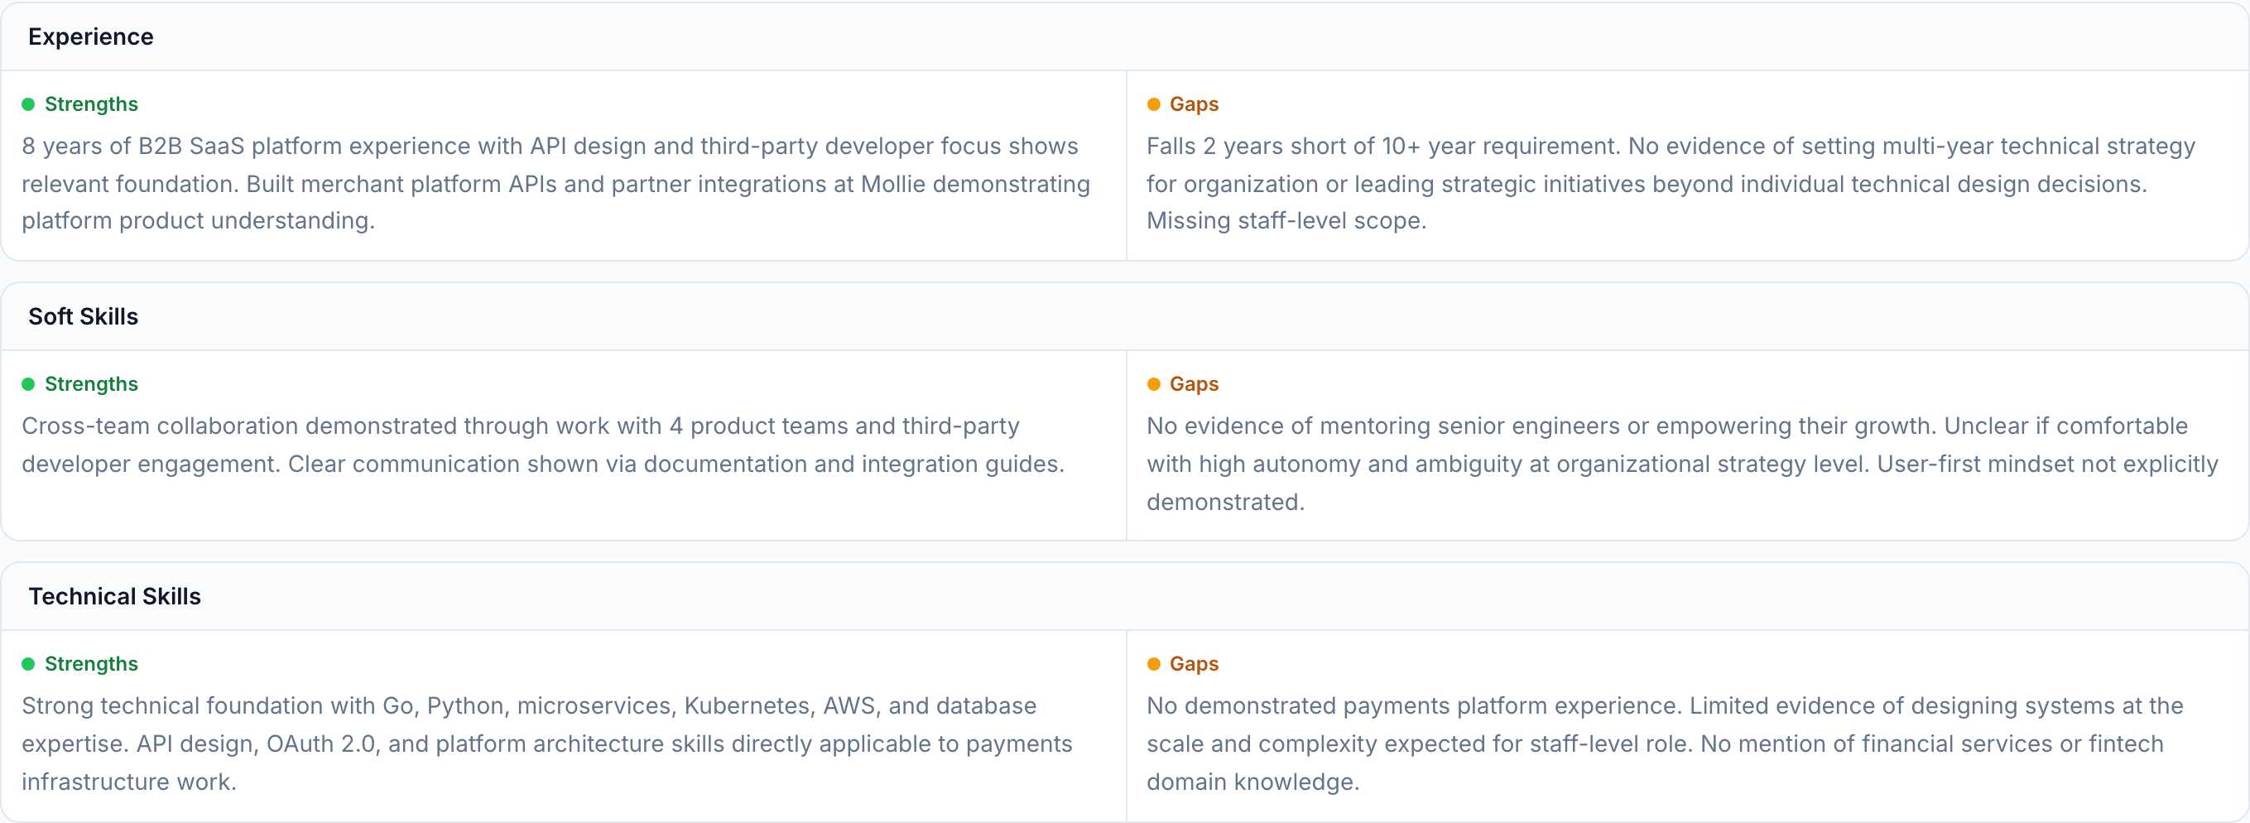Select the Strengths label under Soft Skills
2250x823 pixels.
[x=91, y=384]
